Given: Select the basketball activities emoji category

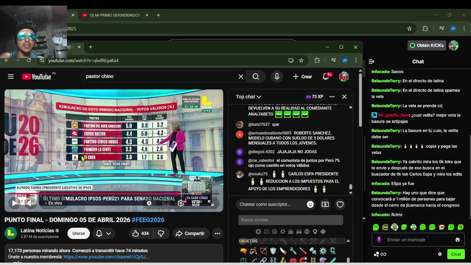Looking at the screenshot, I should 307,232.
